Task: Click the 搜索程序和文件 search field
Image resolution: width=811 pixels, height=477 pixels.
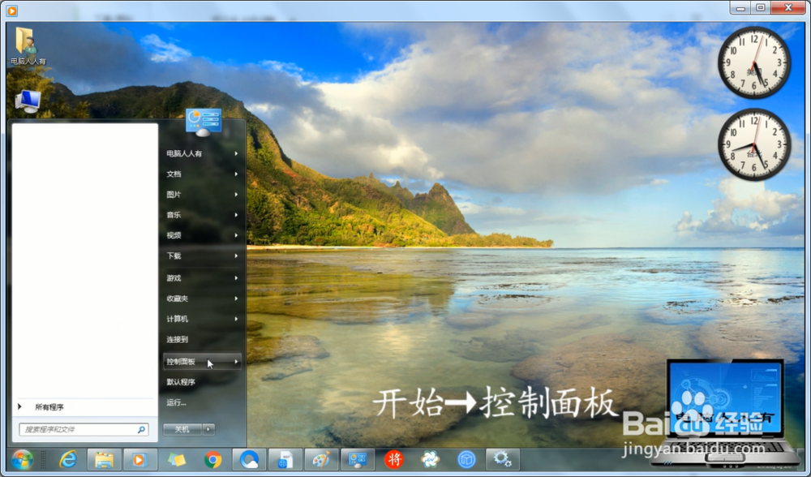Action: [x=84, y=429]
